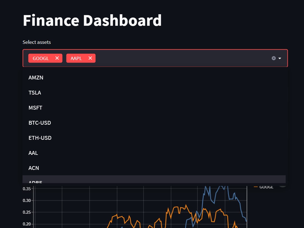Click the GOOGL tag label
This screenshot has height=228, width=304.
tap(41, 58)
